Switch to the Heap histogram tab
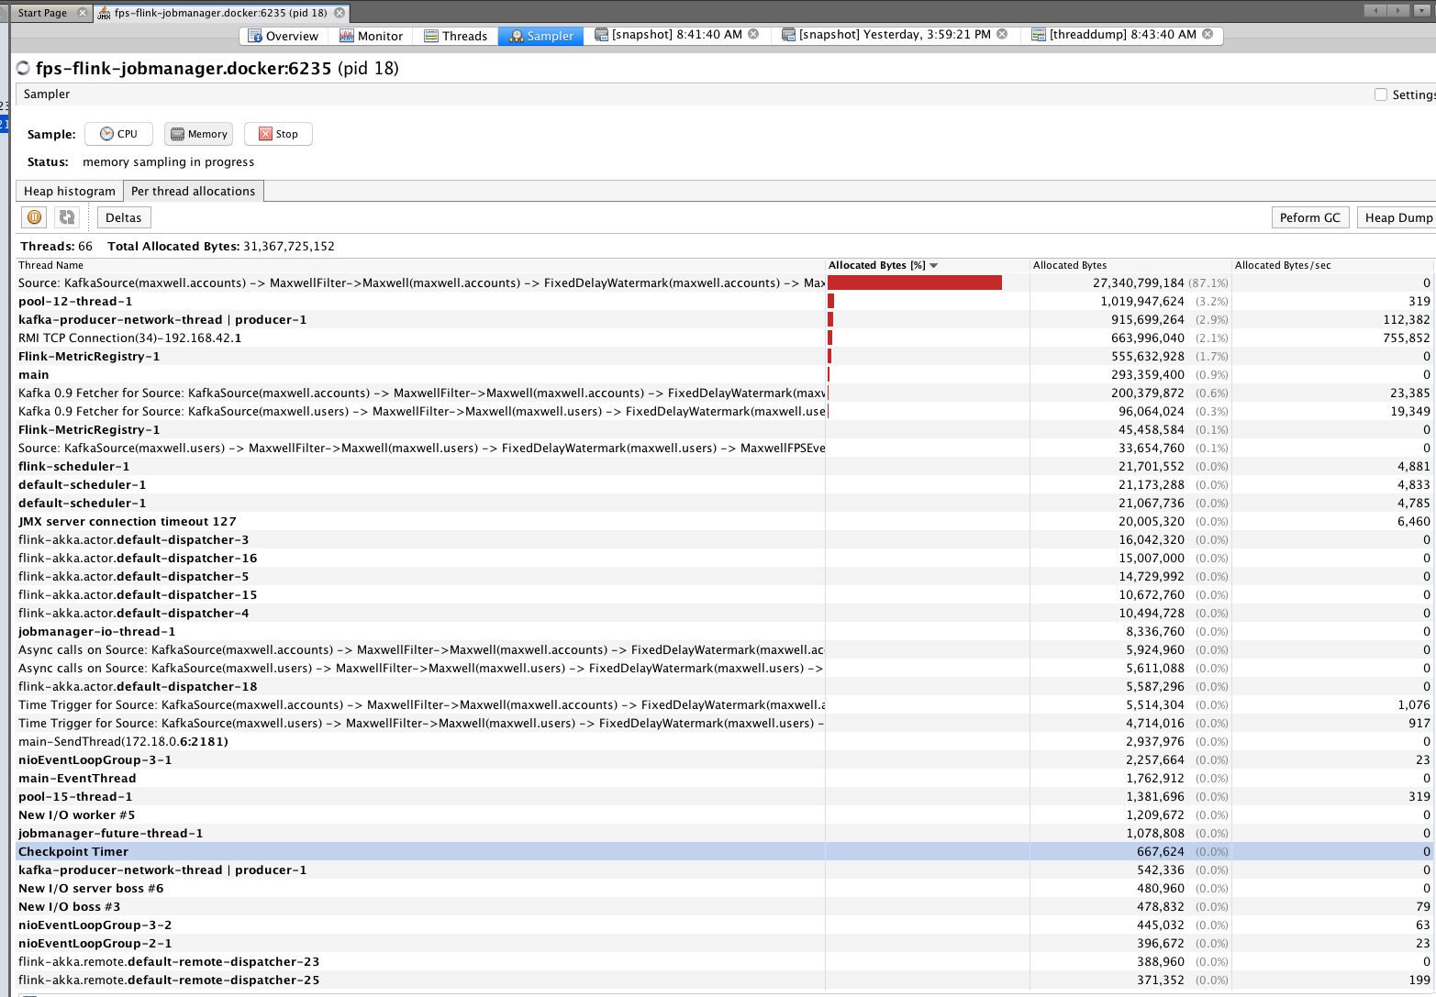This screenshot has height=997, width=1436. [70, 191]
